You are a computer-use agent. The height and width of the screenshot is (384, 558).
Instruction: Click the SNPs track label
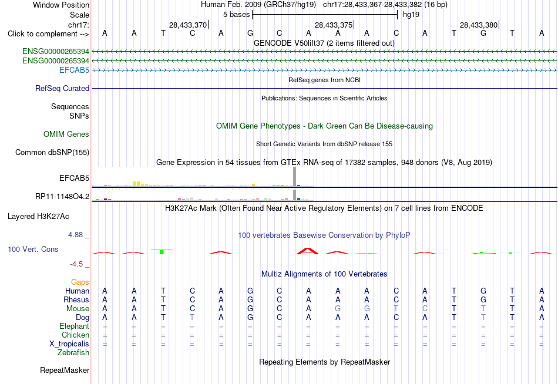[x=79, y=116]
